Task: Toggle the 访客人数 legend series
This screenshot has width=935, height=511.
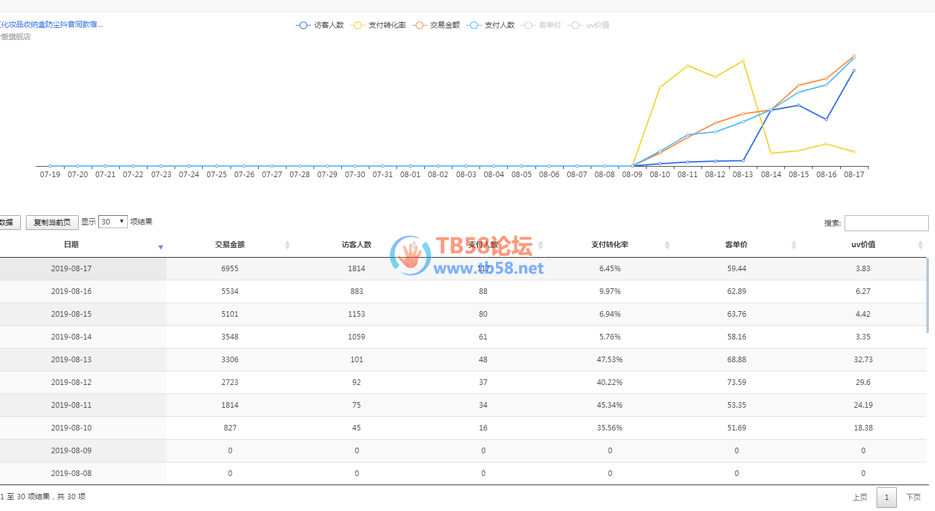Action: click(320, 25)
